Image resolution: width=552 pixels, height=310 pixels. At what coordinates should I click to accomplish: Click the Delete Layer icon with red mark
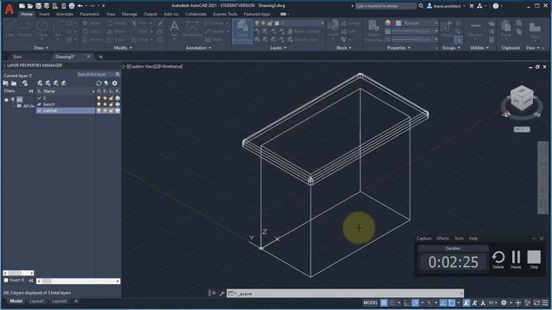tap(56, 84)
